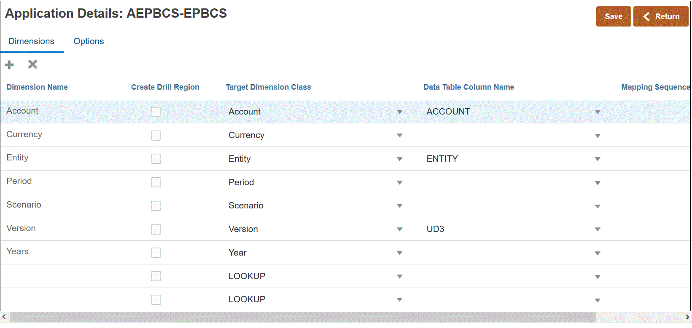Switch to the Options tab
Screen dimensions: 692x328
point(89,41)
